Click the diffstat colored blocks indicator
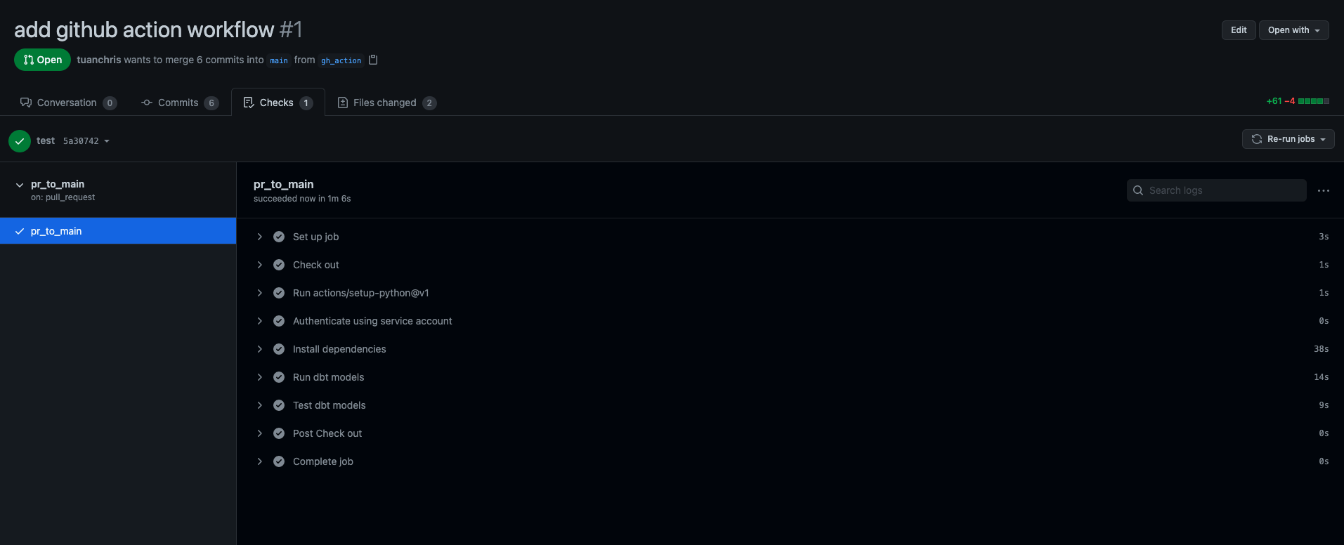The image size is (1344, 545). (x=1314, y=101)
